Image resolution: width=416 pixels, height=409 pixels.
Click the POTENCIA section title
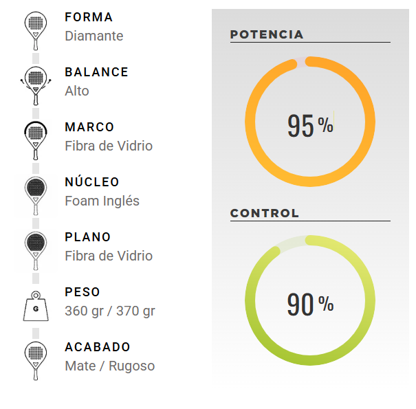point(267,34)
